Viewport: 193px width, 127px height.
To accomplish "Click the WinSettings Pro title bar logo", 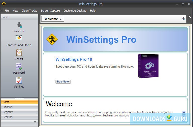I will [x=4, y=4].
